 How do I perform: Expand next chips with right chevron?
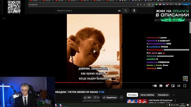[x=174, y=95]
